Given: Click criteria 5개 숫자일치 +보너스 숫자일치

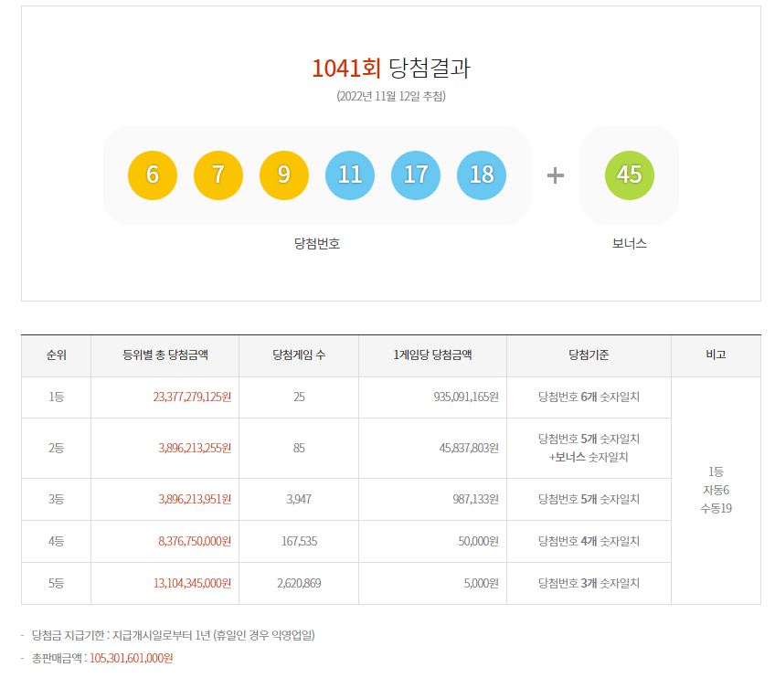Looking at the screenshot, I should click(x=589, y=448).
